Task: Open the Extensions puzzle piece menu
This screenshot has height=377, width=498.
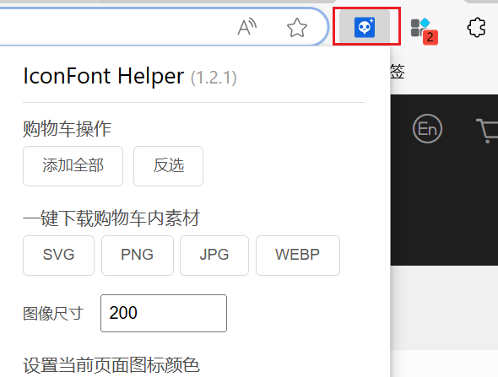Action: (476, 28)
